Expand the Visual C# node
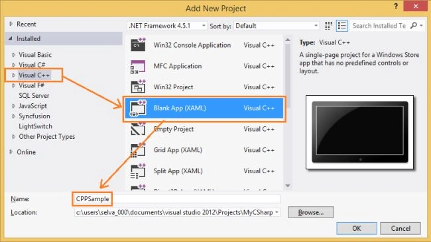Viewport: 431px width, 242px height. click(x=14, y=65)
